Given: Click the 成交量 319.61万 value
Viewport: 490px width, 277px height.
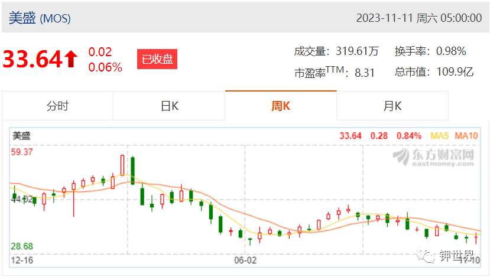Looking at the screenshot, I should 357,51.
